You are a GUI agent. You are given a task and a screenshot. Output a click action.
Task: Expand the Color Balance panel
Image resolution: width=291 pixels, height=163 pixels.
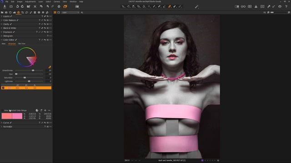tap(2, 20)
